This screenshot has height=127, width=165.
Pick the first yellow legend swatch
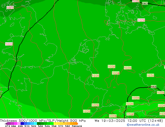click(55, 124)
